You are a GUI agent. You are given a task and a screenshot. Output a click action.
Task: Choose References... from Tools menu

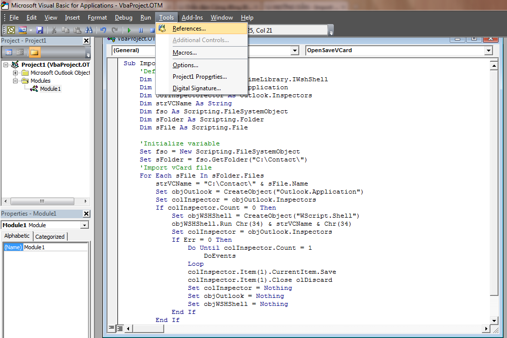click(202, 29)
